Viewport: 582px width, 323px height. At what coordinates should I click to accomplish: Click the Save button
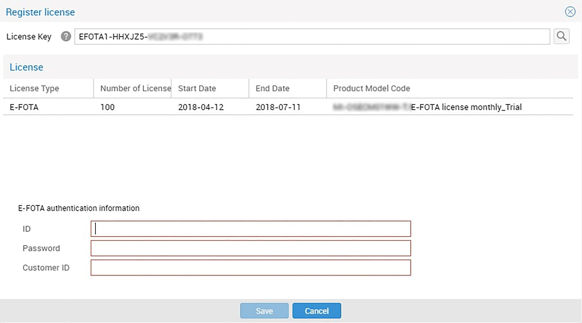tap(264, 311)
